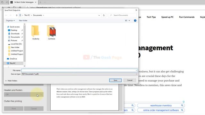Open the Camtasia folder

pyautogui.click(x=52, y=32)
